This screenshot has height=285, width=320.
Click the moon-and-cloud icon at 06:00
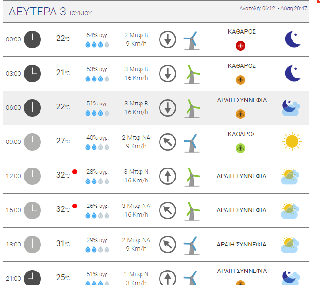tap(291, 108)
